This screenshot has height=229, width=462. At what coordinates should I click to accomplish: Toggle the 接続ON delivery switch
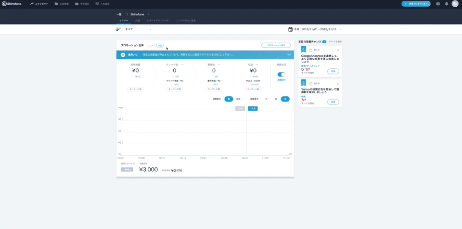tap(282, 75)
